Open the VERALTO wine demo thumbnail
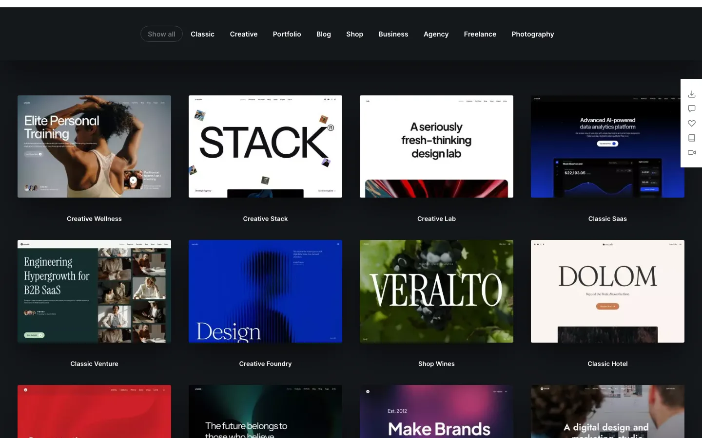Image resolution: width=702 pixels, height=438 pixels. pos(436,291)
